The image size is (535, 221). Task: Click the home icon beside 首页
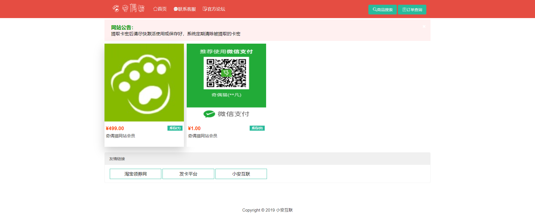click(155, 9)
